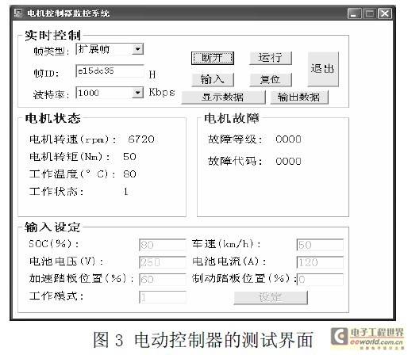Click the 输出数据 button
Viewport: 408px width, 355px height.
(x=299, y=97)
